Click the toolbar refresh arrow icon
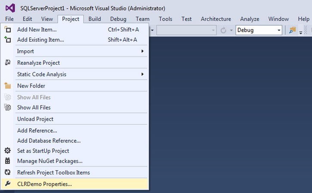 point(223,30)
